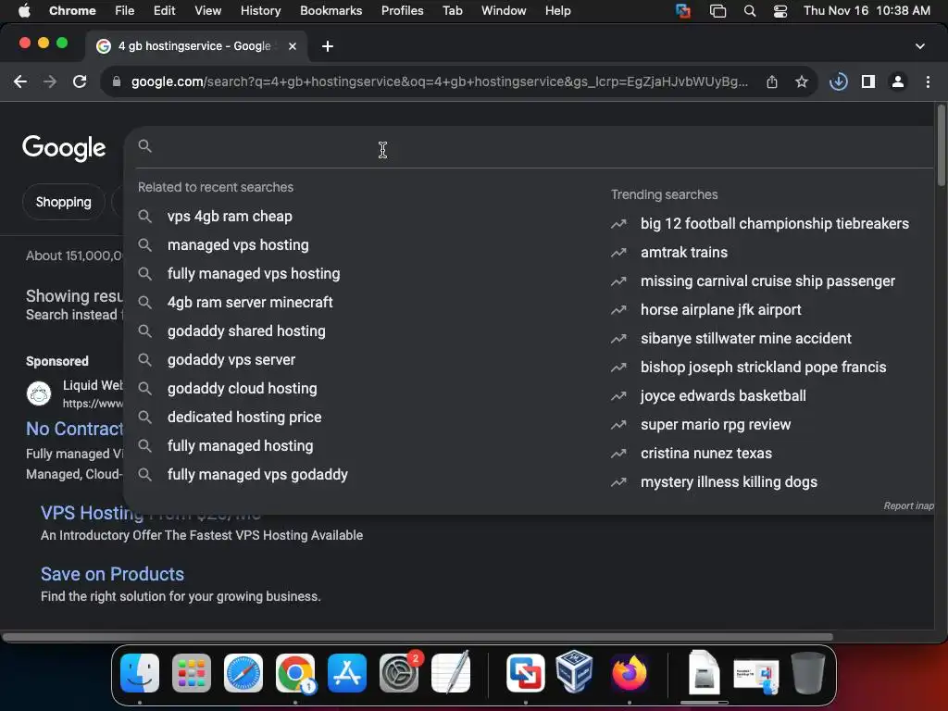Click the address bar URL
The width and height of the screenshot is (948, 711).
point(439,81)
